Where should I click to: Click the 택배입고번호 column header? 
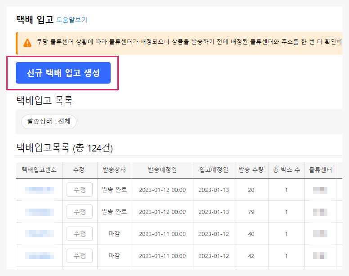(39, 170)
